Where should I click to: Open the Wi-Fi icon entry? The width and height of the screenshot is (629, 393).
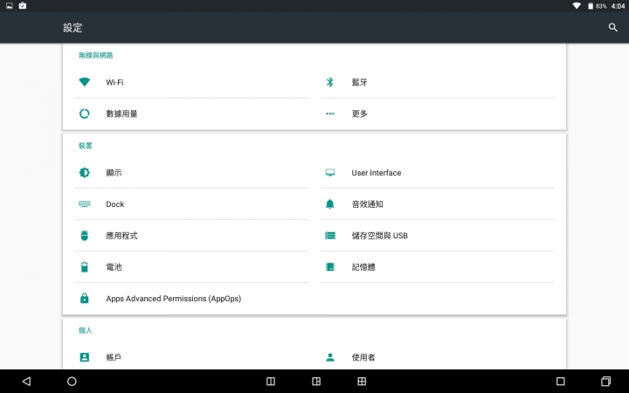pos(84,82)
